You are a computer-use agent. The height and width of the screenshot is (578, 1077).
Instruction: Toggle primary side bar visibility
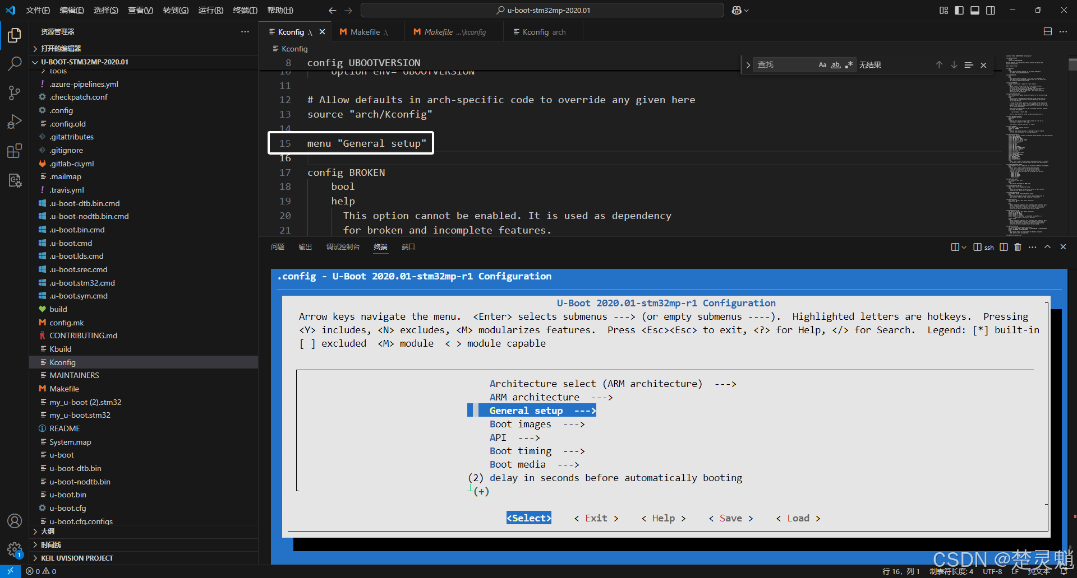(959, 10)
